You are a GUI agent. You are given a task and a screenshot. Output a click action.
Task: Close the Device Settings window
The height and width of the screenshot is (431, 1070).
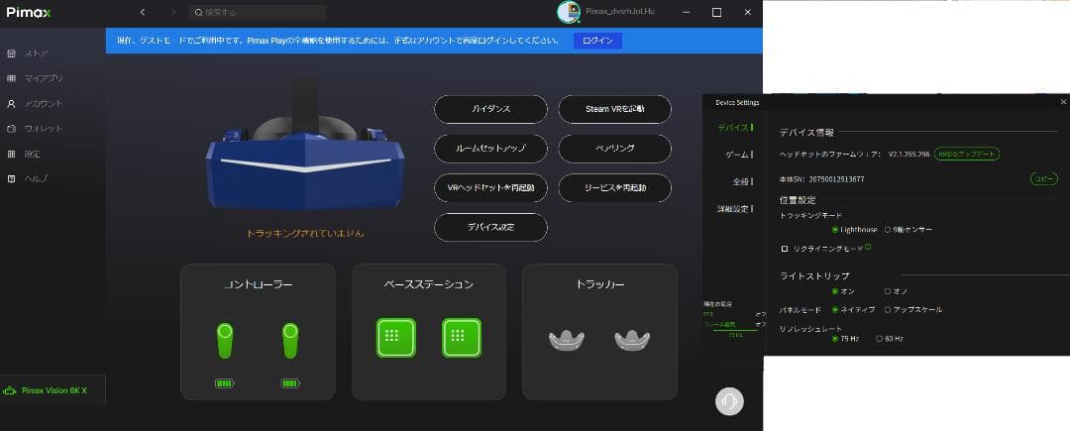[x=1063, y=102]
